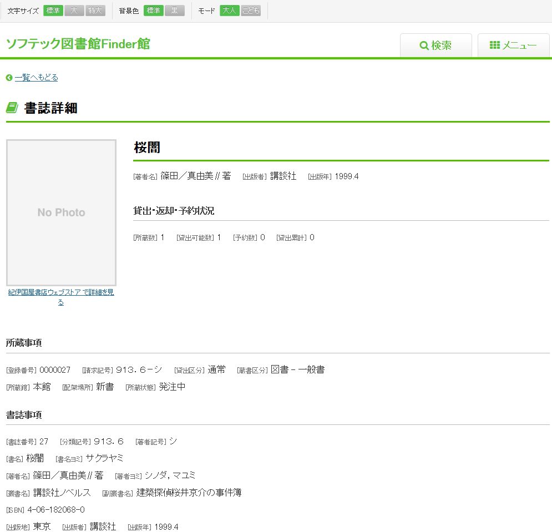Image resolution: width=552 pixels, height=532 pixels.
Task: Set text size to 大
Action: click(74, 11)
